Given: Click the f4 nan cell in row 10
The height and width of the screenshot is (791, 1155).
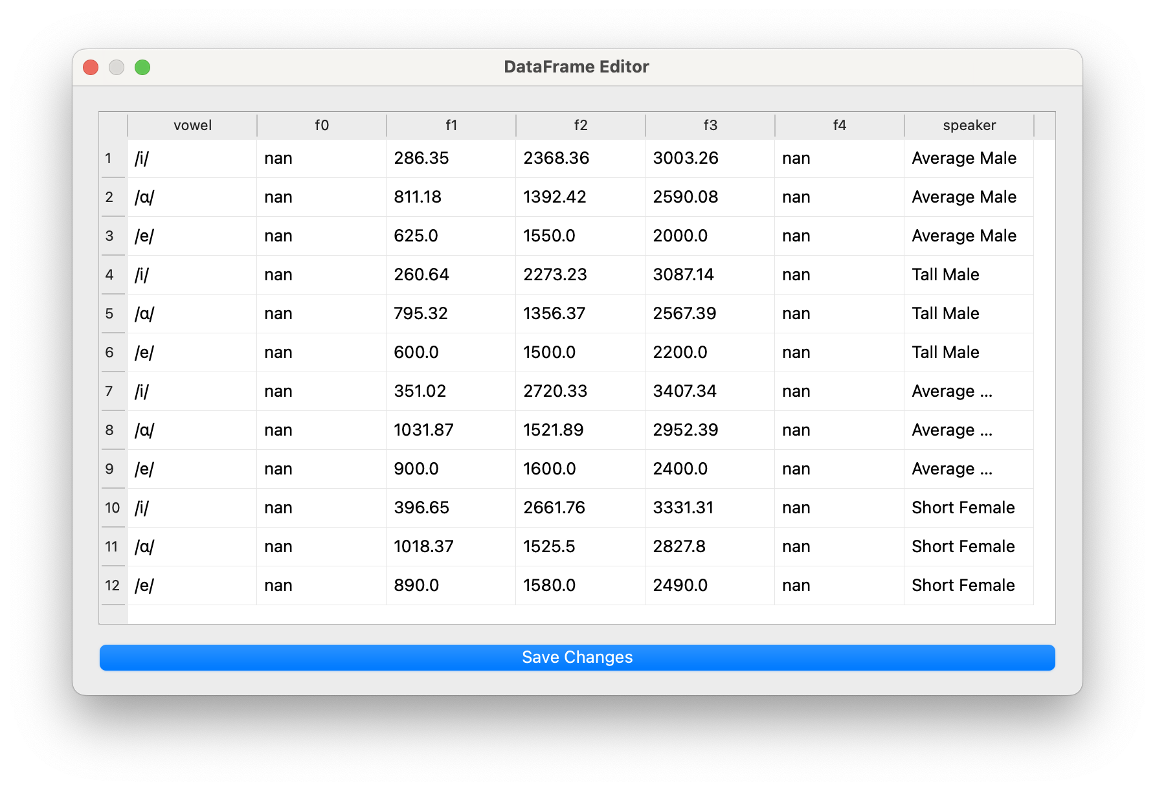Looking at the screenshot, I should point(840,508).
